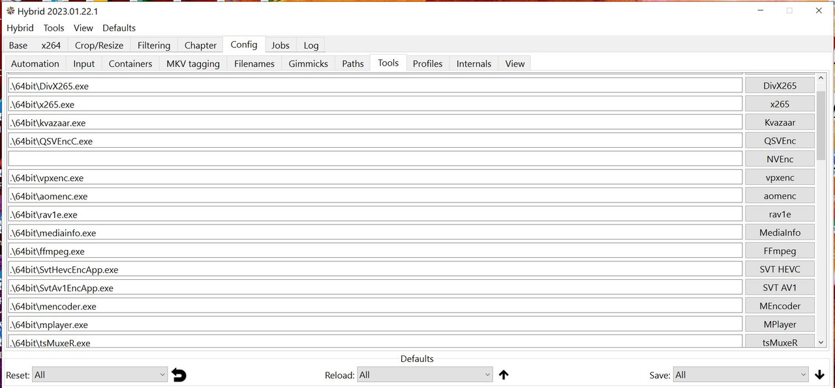Click the aomenc.exe path field
Image resolution: width=835 pixels, height=388 pixels.
click(375, 195)
